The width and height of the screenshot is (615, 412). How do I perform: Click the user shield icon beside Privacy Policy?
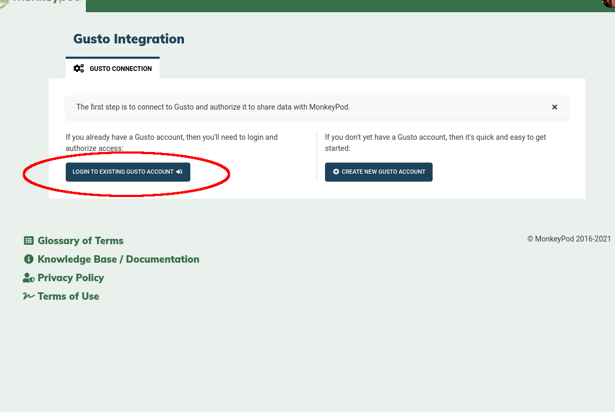coord(29,277)
